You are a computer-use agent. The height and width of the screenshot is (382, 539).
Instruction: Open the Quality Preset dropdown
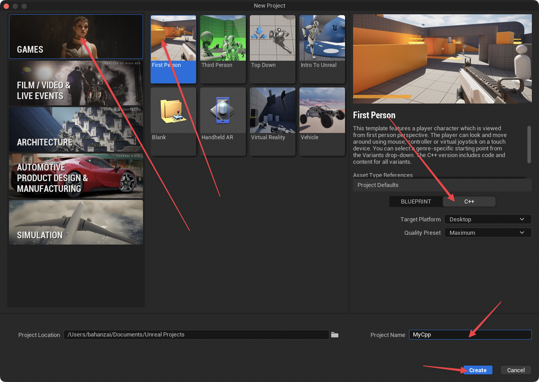tap(488, 233)
